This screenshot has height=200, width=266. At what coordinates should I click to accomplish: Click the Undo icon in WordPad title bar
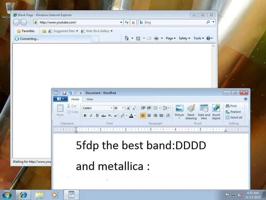pyautogui.click(x=70, y=93)
